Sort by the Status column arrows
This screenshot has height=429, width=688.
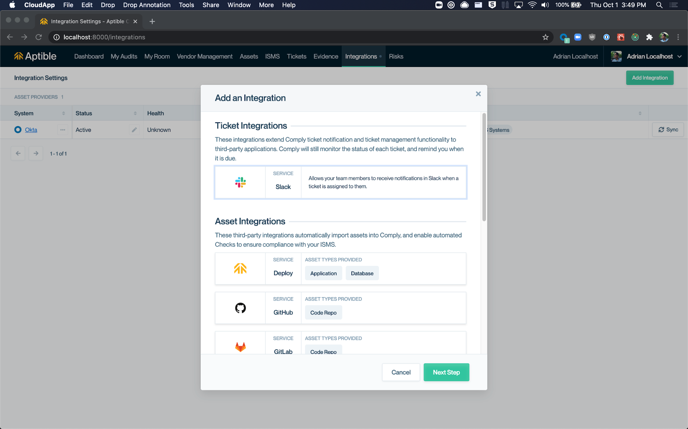(135, 113)
